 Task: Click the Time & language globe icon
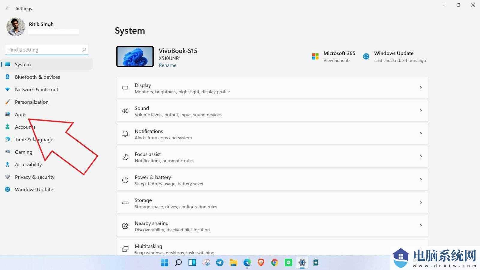[x=8, y=139]
